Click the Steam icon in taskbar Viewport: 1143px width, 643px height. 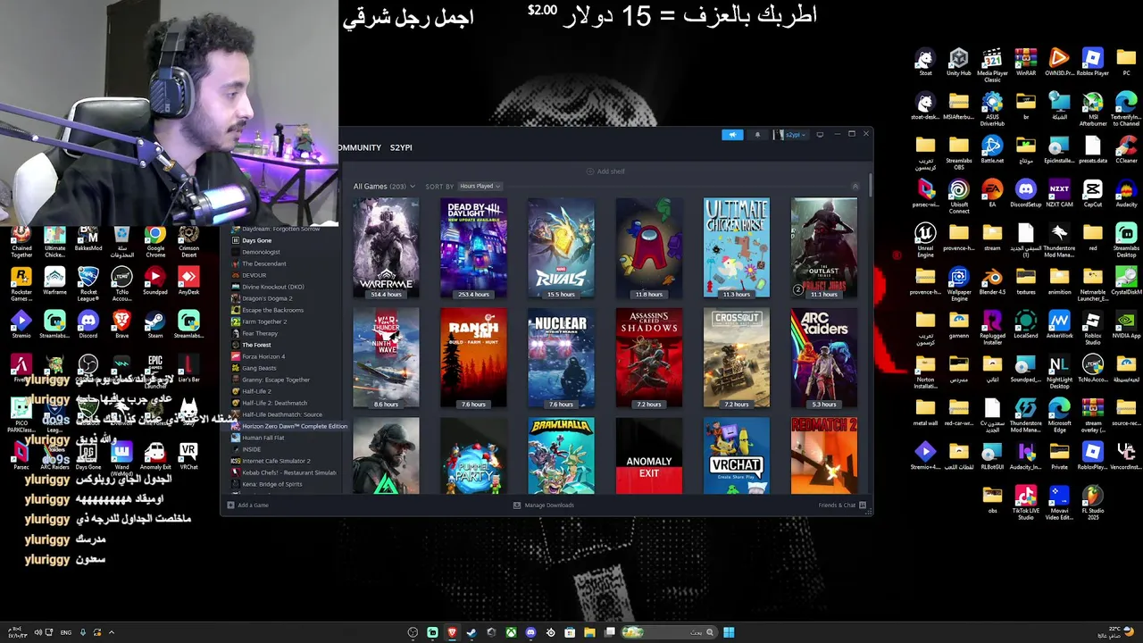coord(471,632)
